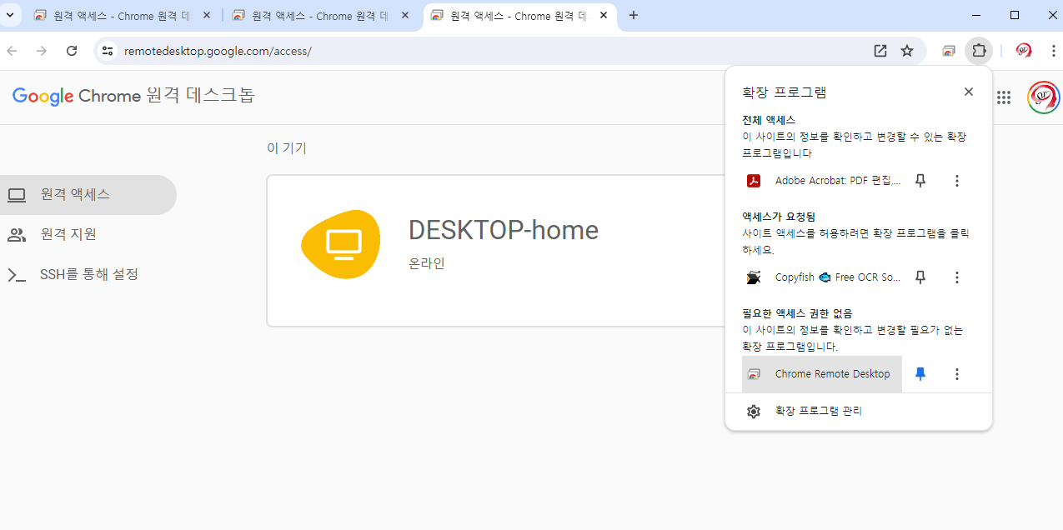The image size is (1063, 530).
Task: Click the people icon beside 원격 지원
Action: click(x=17, y=235)
